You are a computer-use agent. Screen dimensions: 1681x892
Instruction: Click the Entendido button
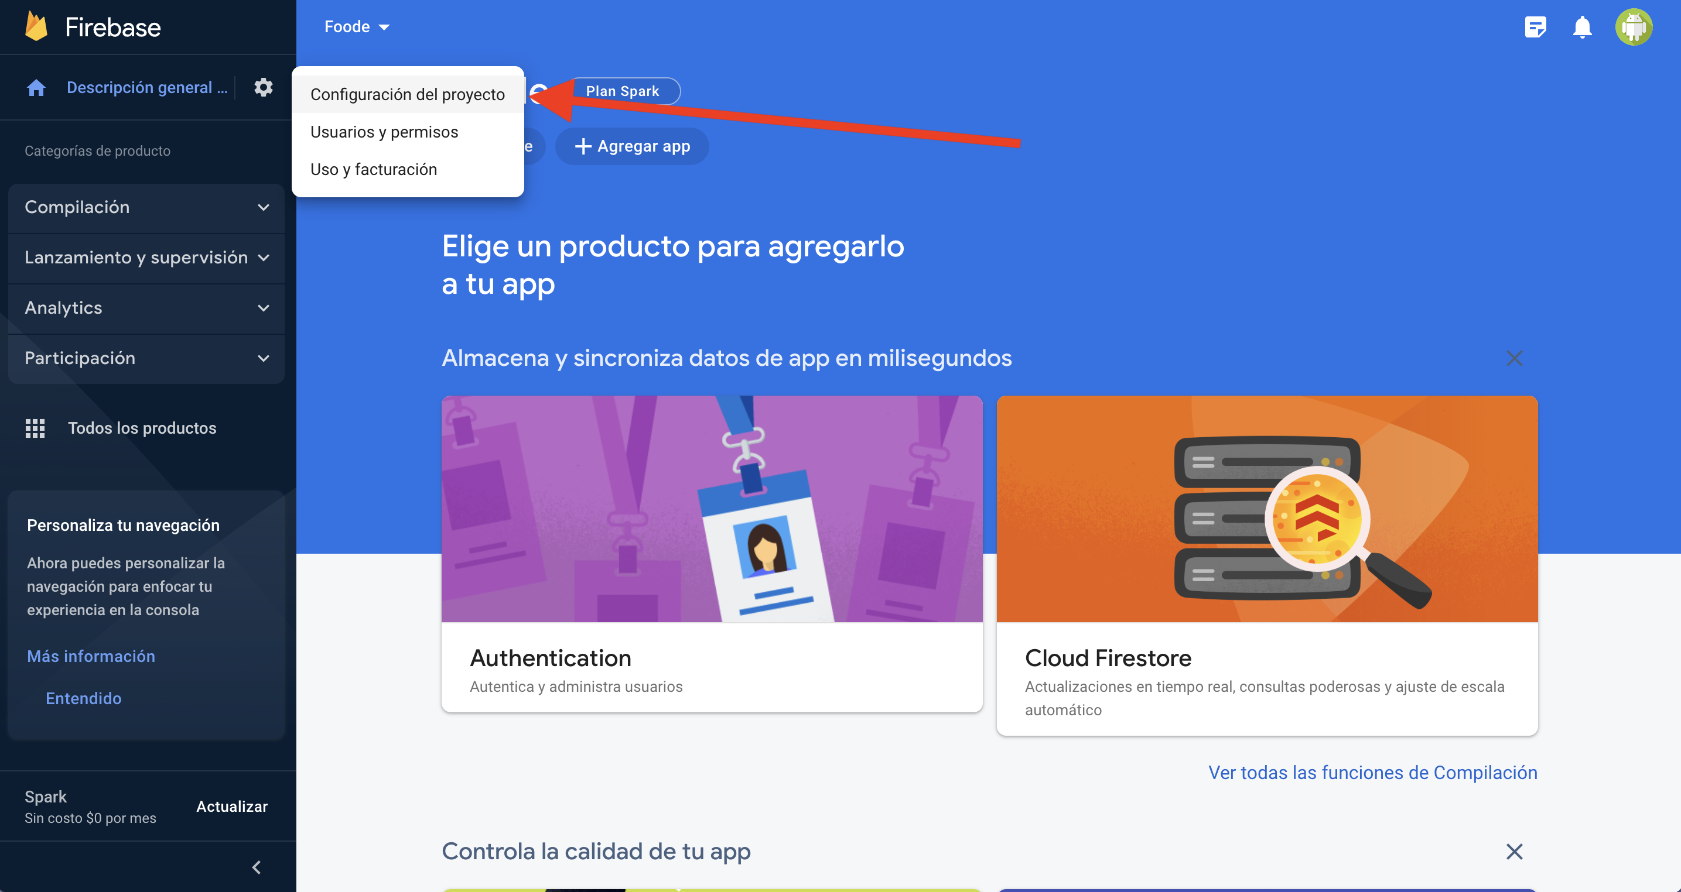84,698
